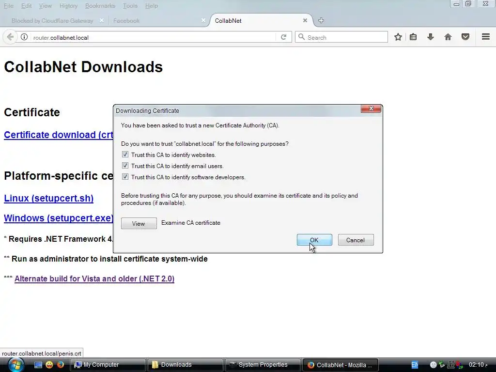Screen dimensions: 496x372
Task: Click OK in certificate dialog
Action: tap(314, 240)
